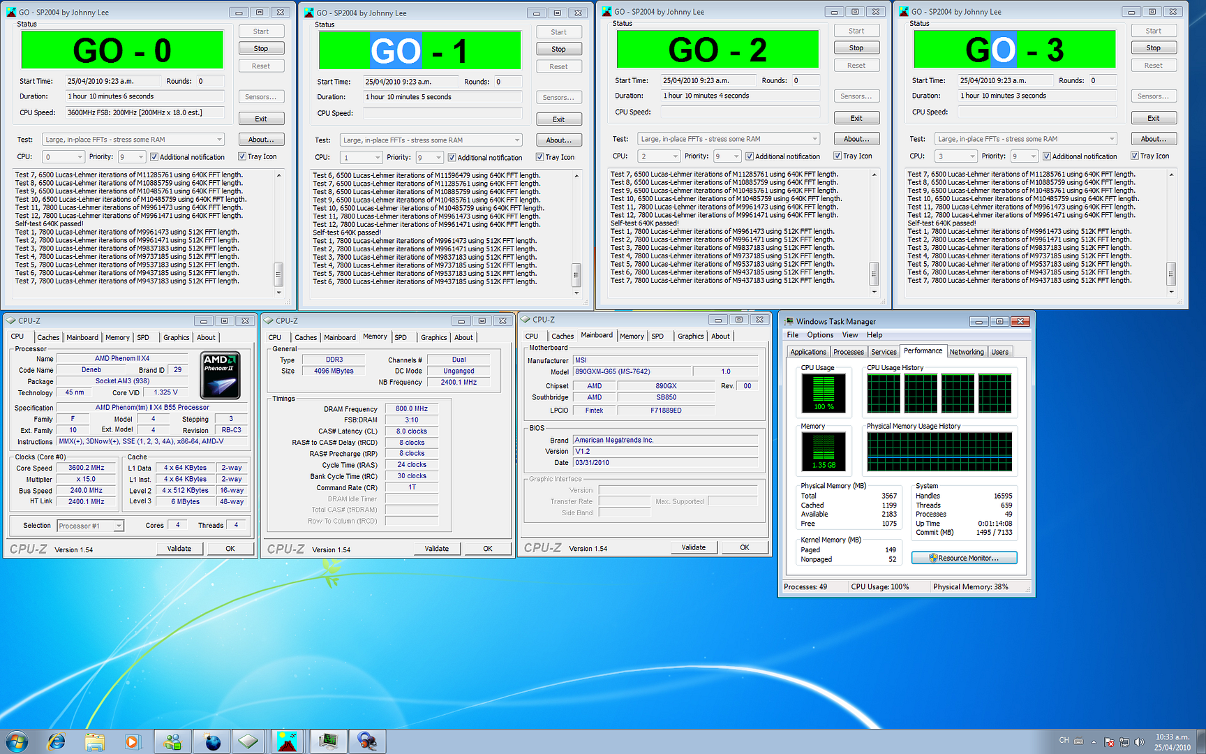Switch to Caches tab in CPU-Z CPU window
Viewport: 1206px width, 754px height.
(48, 337)
